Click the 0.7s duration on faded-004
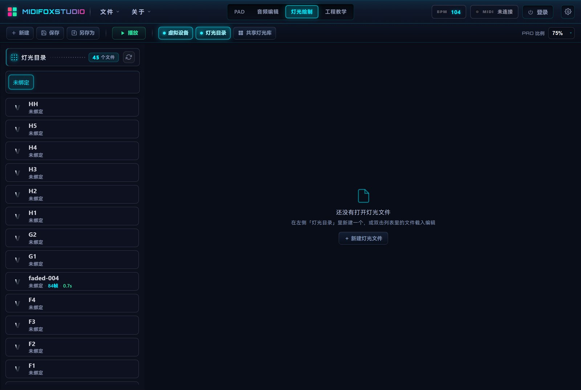Screen dimensions: 581x390 [68, 286]
